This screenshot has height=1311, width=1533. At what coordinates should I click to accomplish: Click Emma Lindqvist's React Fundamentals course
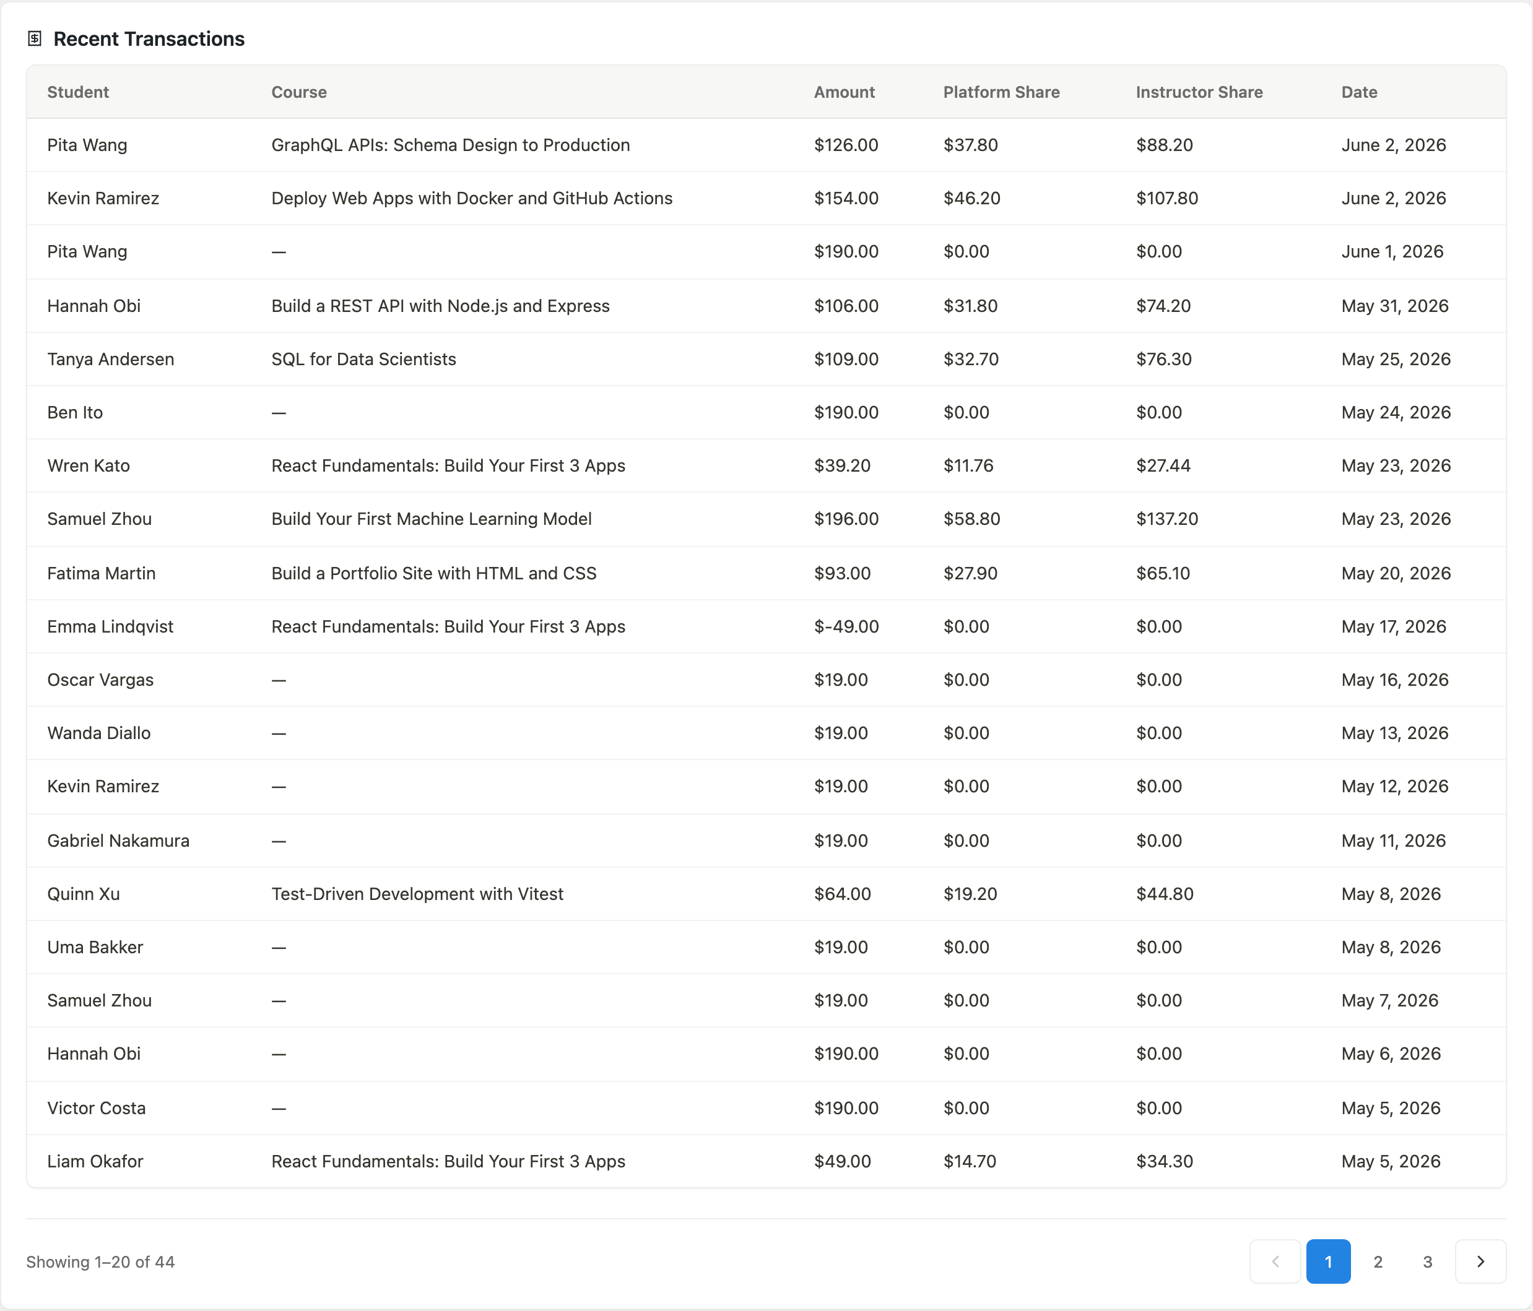tap(448, 626)
